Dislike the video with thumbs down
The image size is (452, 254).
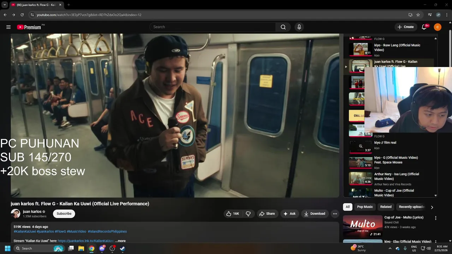coord(248,213)
